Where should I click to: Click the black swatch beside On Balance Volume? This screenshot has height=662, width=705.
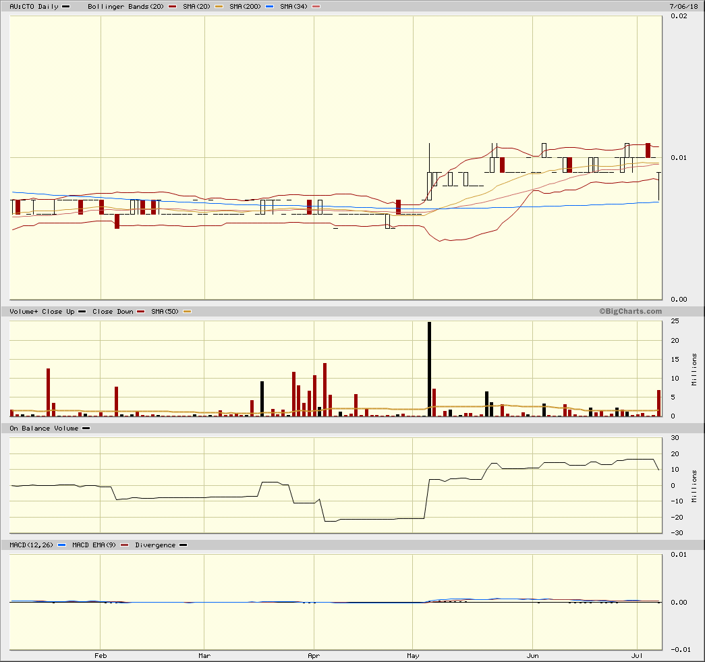point(86,429)
